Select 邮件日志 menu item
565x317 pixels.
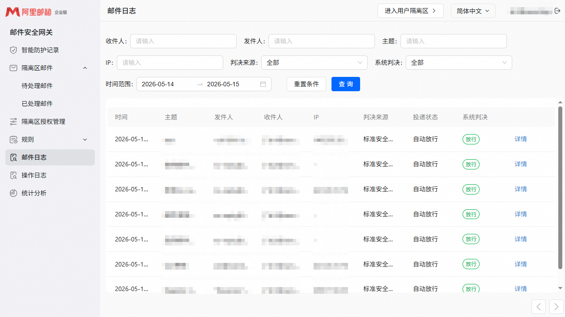tap(50, 157)
